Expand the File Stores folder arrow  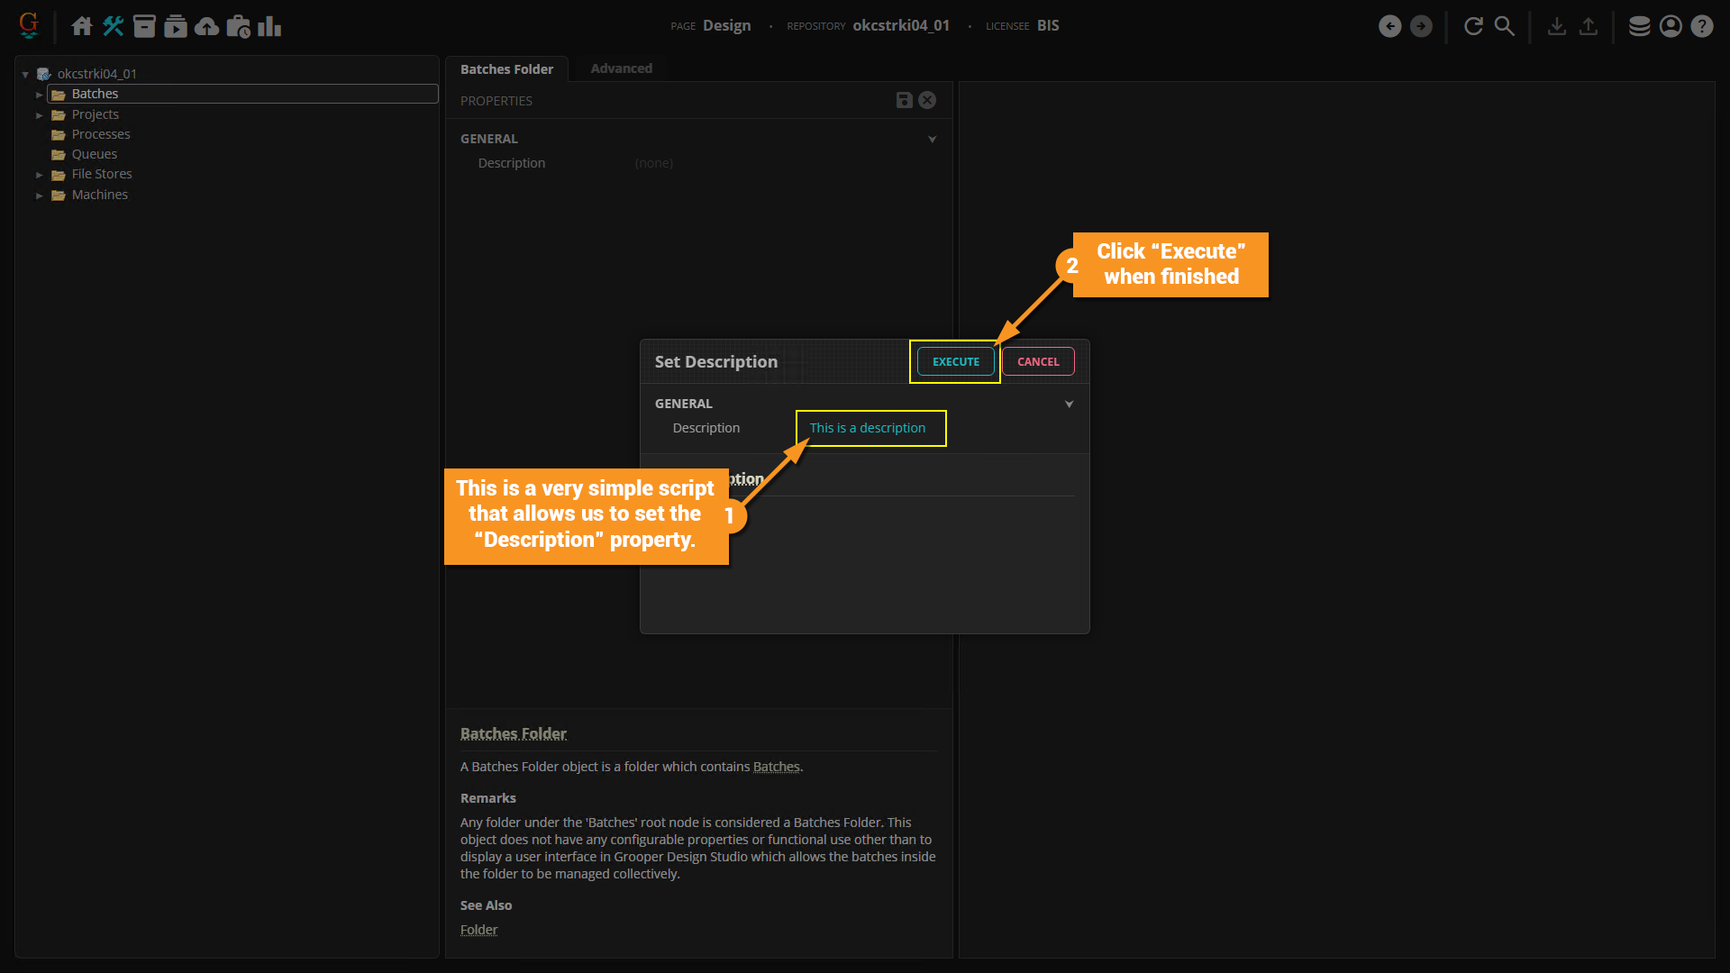point(39,175)
